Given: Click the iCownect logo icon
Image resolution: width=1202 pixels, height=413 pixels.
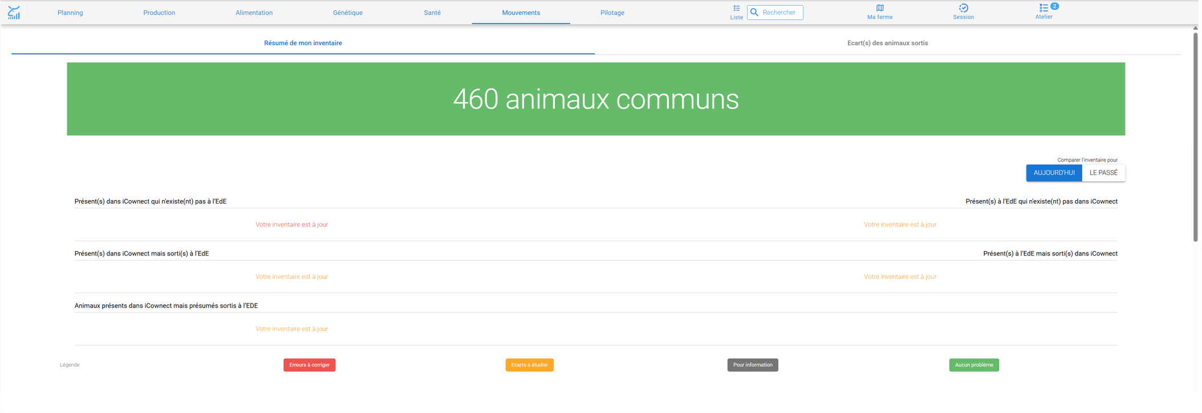Looking at the screenshot, I should tap(14, 13).
